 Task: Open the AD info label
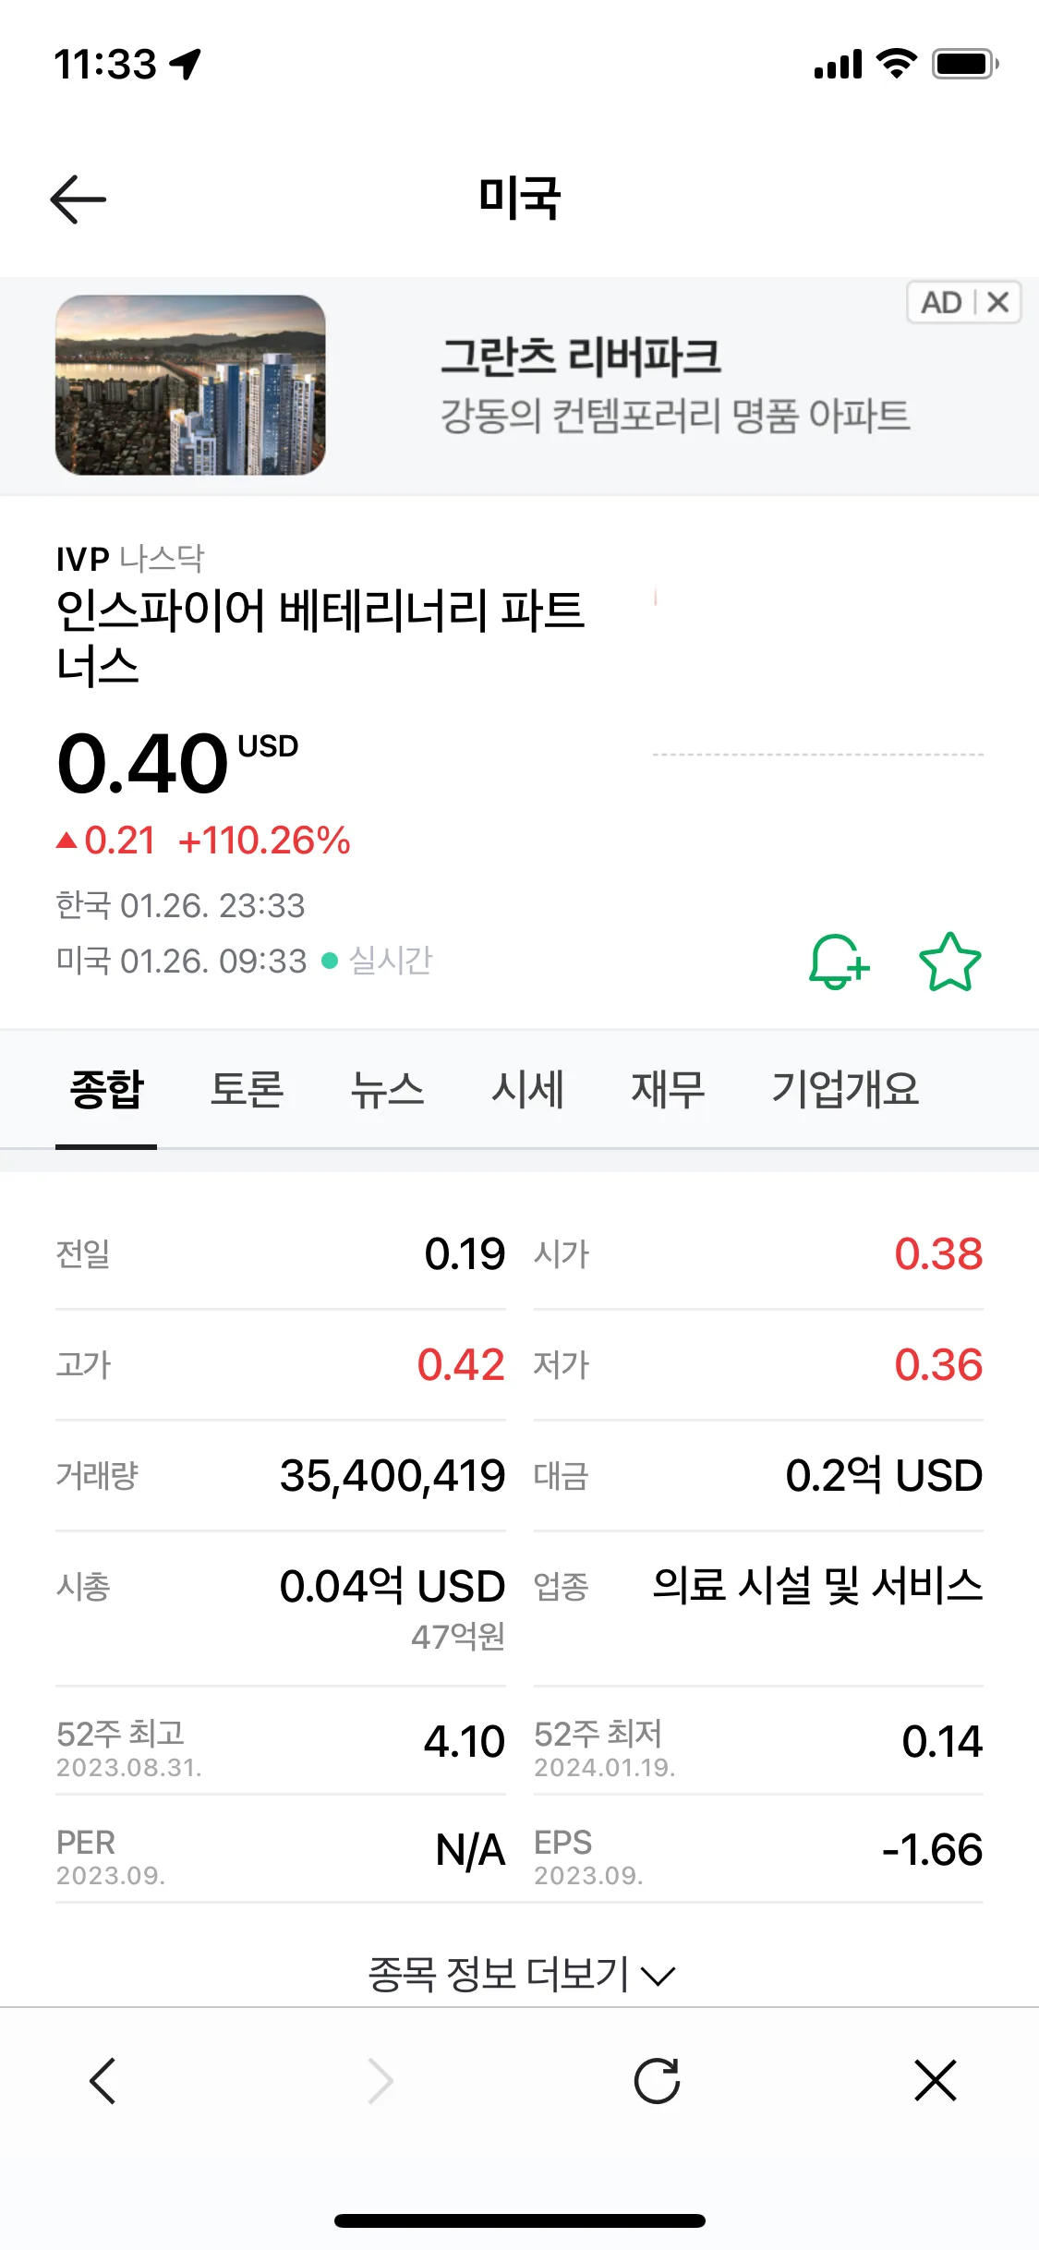click(941, 302)
